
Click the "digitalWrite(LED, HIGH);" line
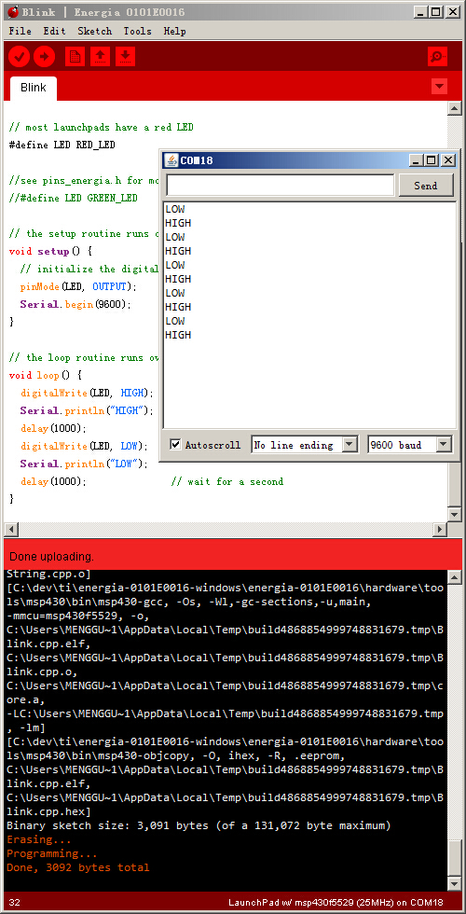[87, 393]
